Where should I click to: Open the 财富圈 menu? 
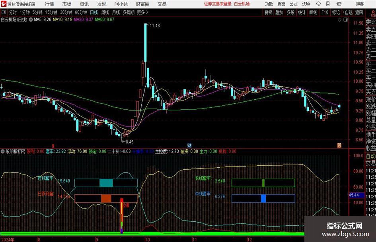pos(142,4)
